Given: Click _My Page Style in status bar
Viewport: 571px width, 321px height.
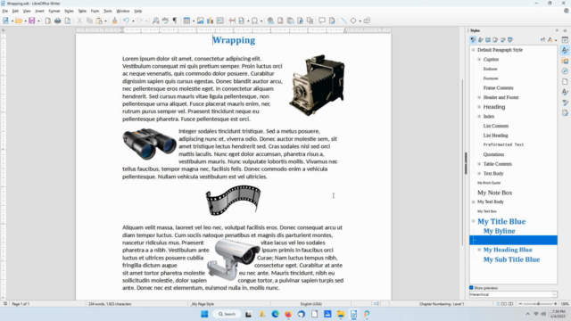Looking at the screenshot, I should pos(203,304).
